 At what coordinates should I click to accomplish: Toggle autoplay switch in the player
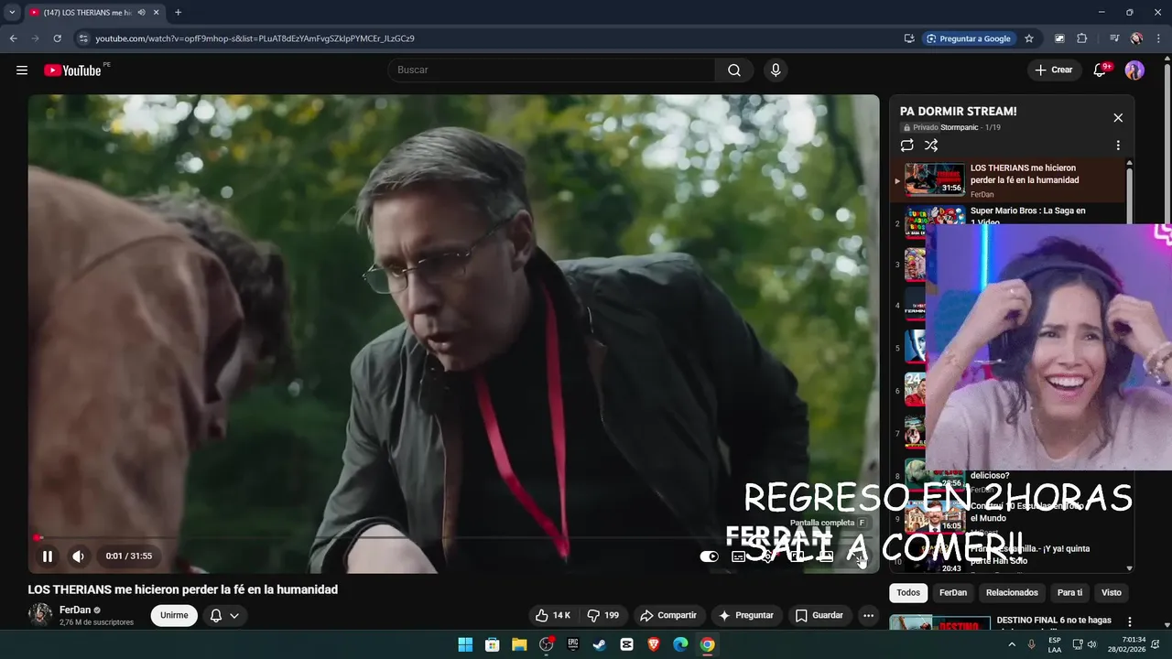(x=710, y=556)
